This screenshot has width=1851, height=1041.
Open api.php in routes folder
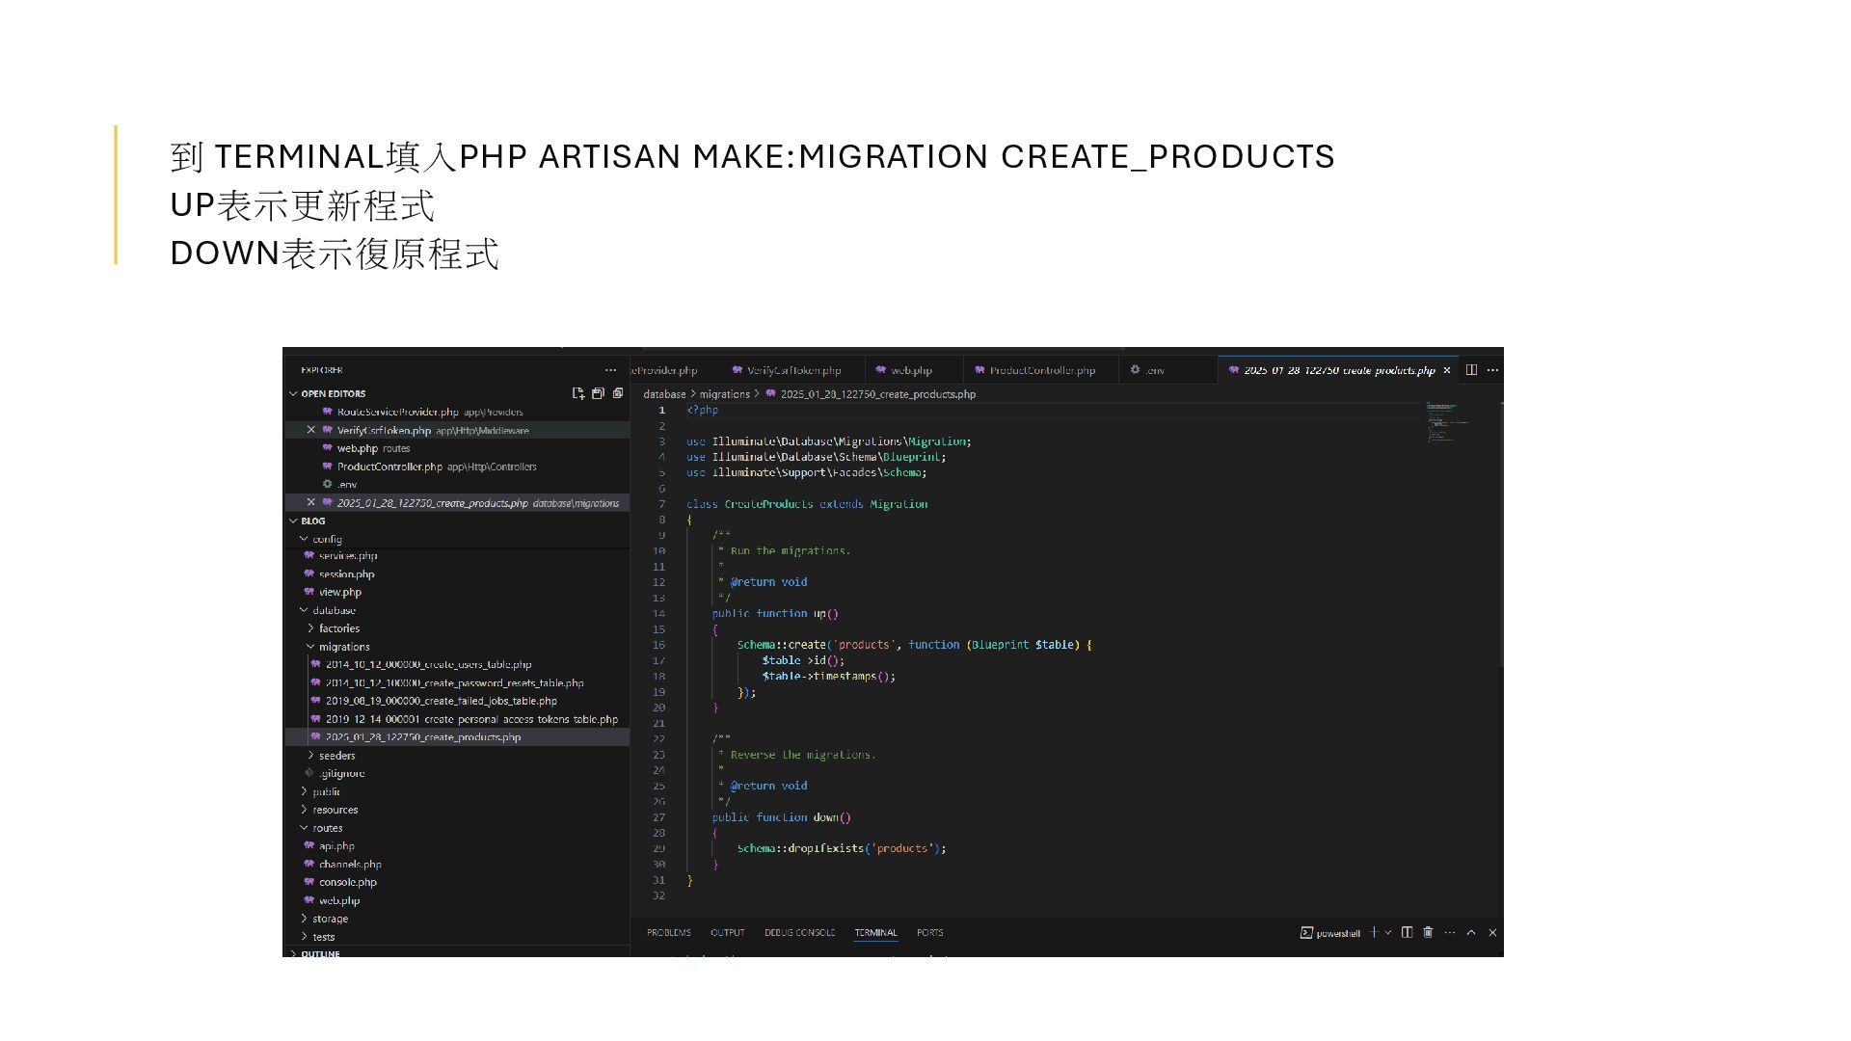[458, 846]
